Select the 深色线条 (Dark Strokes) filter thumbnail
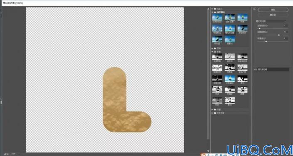 (x=243, y=28)
